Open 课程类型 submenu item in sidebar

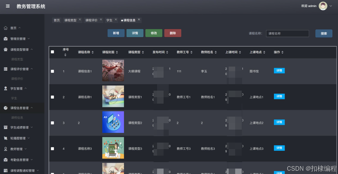click(x=17, y=59)
